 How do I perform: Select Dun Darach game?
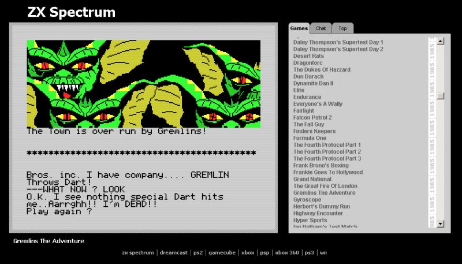coord(308,76)
